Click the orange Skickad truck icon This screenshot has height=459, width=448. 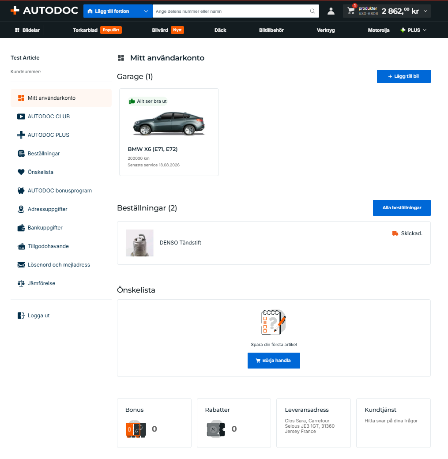point(395,233)
